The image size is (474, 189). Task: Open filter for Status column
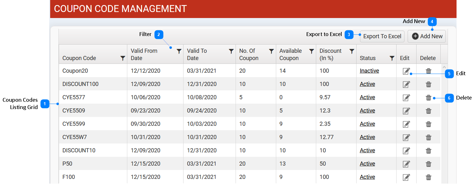[392, 58]
